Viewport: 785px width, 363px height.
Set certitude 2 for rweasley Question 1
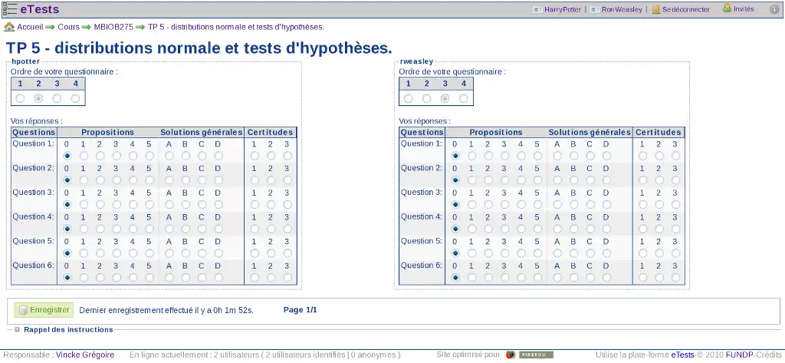659,156
